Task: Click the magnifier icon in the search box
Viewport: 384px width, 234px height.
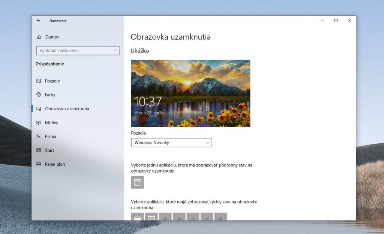Action: click(115, 50)
